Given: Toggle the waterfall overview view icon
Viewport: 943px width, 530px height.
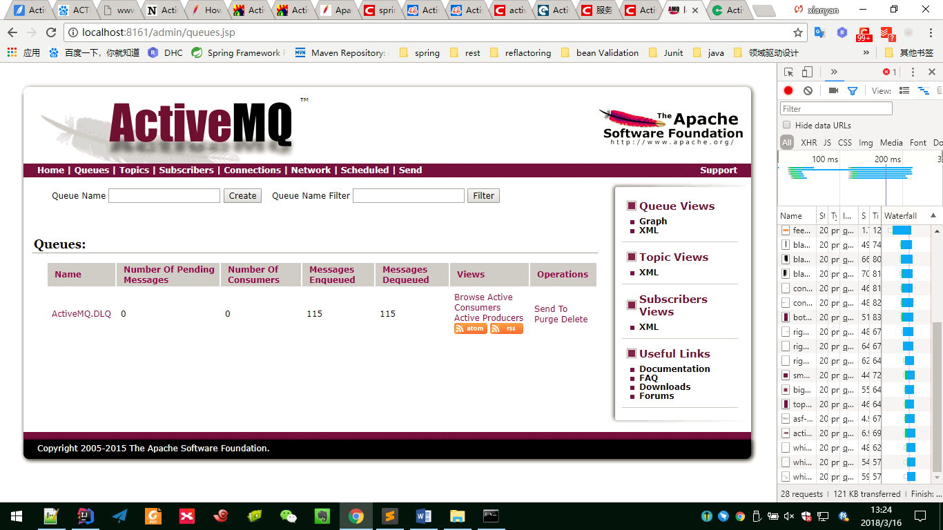Looking at the screenshot, I should tap(923, 90).
